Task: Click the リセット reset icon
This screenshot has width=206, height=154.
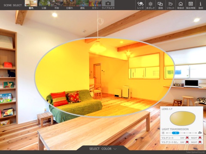Action: click(170, 5)
